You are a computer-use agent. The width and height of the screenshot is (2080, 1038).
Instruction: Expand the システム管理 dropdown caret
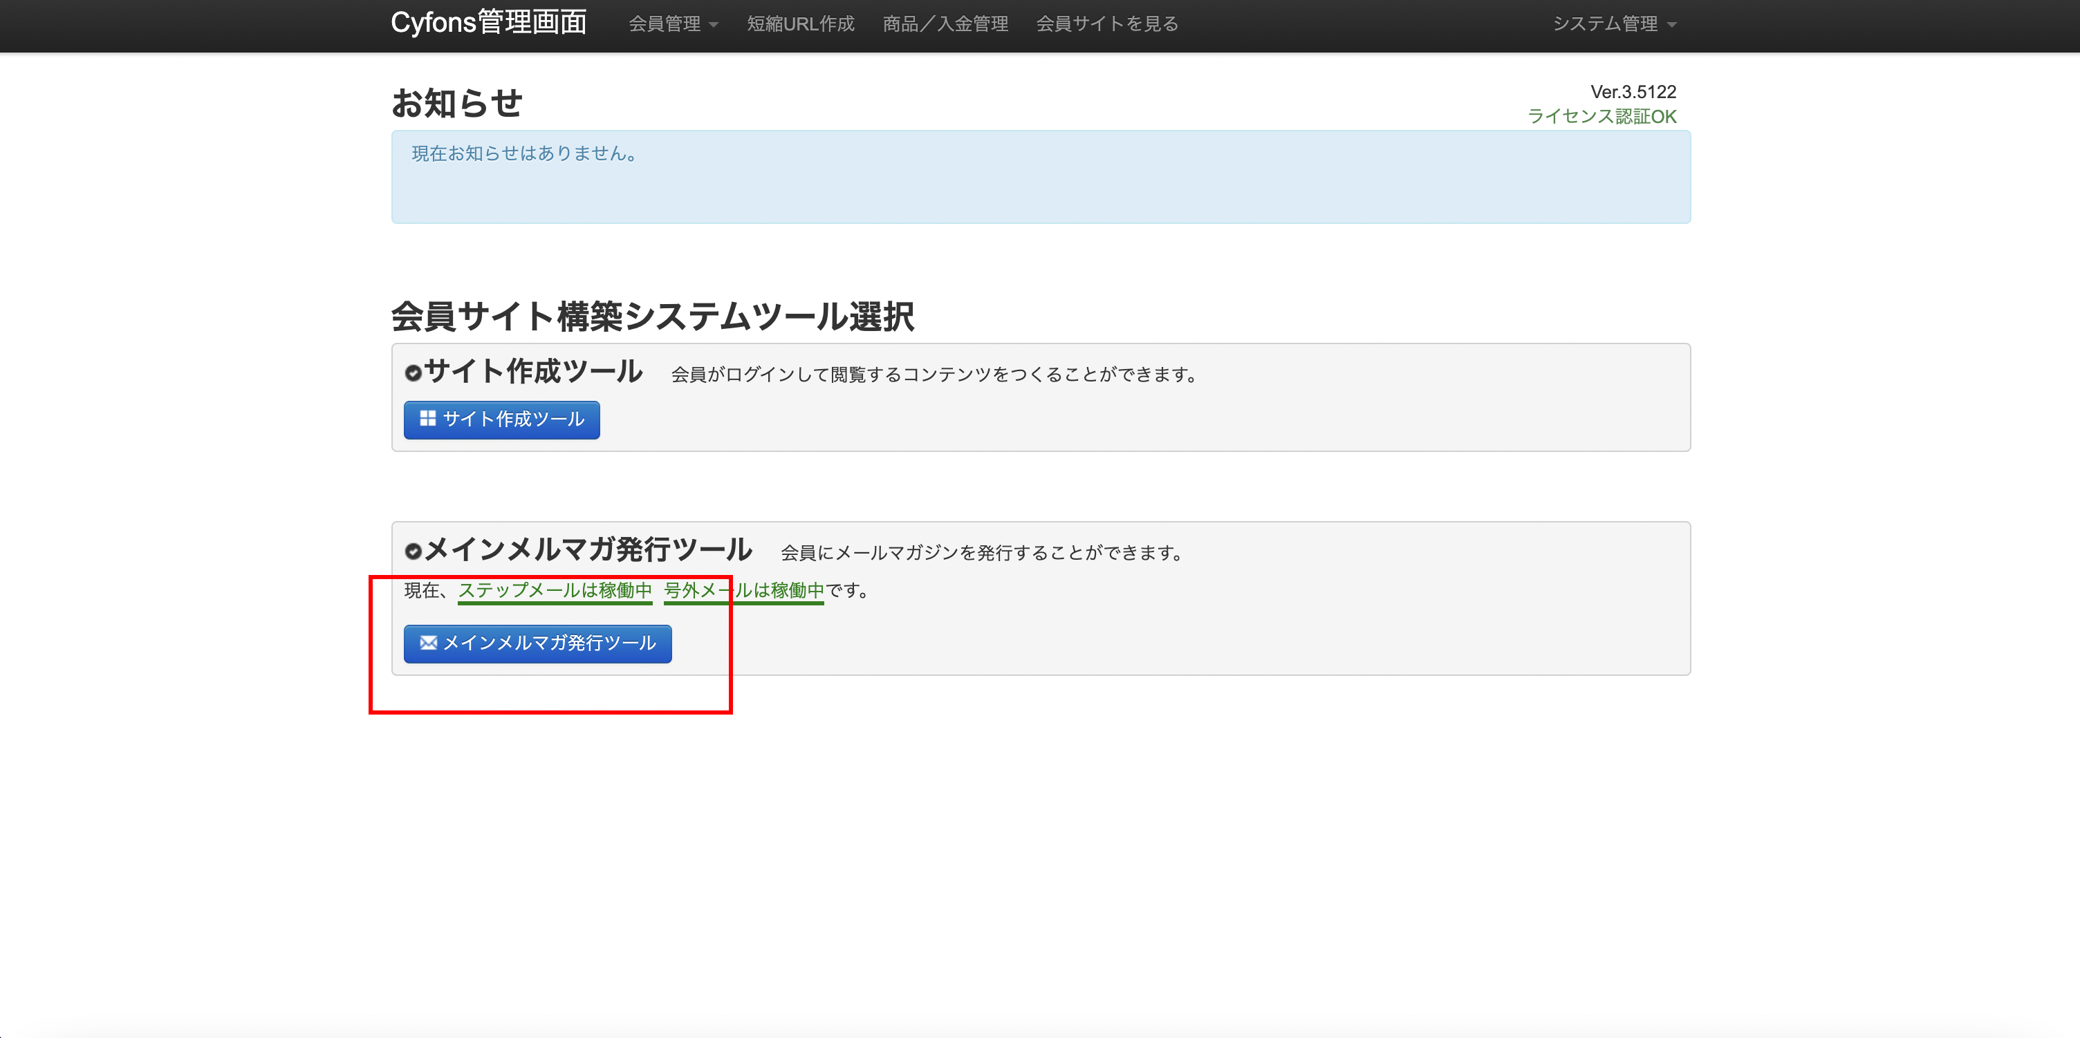coord(1671,25)
